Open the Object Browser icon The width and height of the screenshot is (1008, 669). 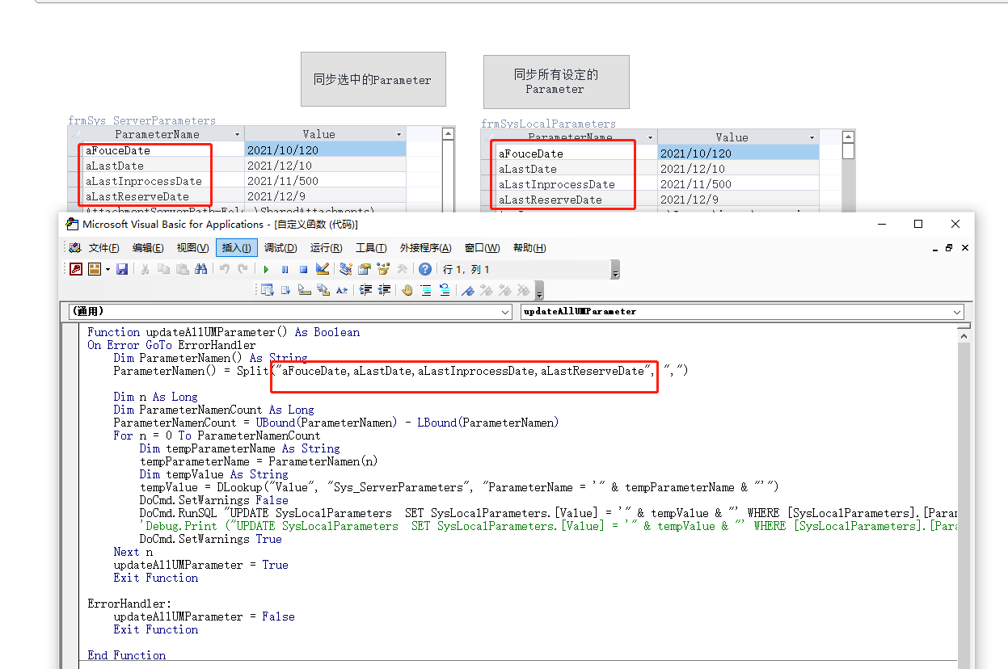coord(383,269)
